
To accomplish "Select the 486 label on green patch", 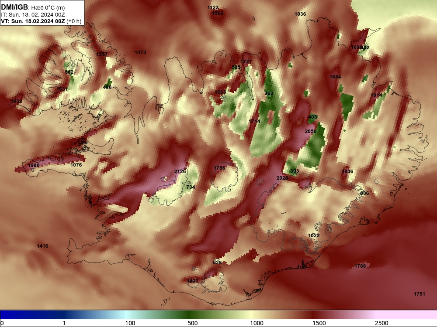I will pyautogui.click(x=107, y=87).
